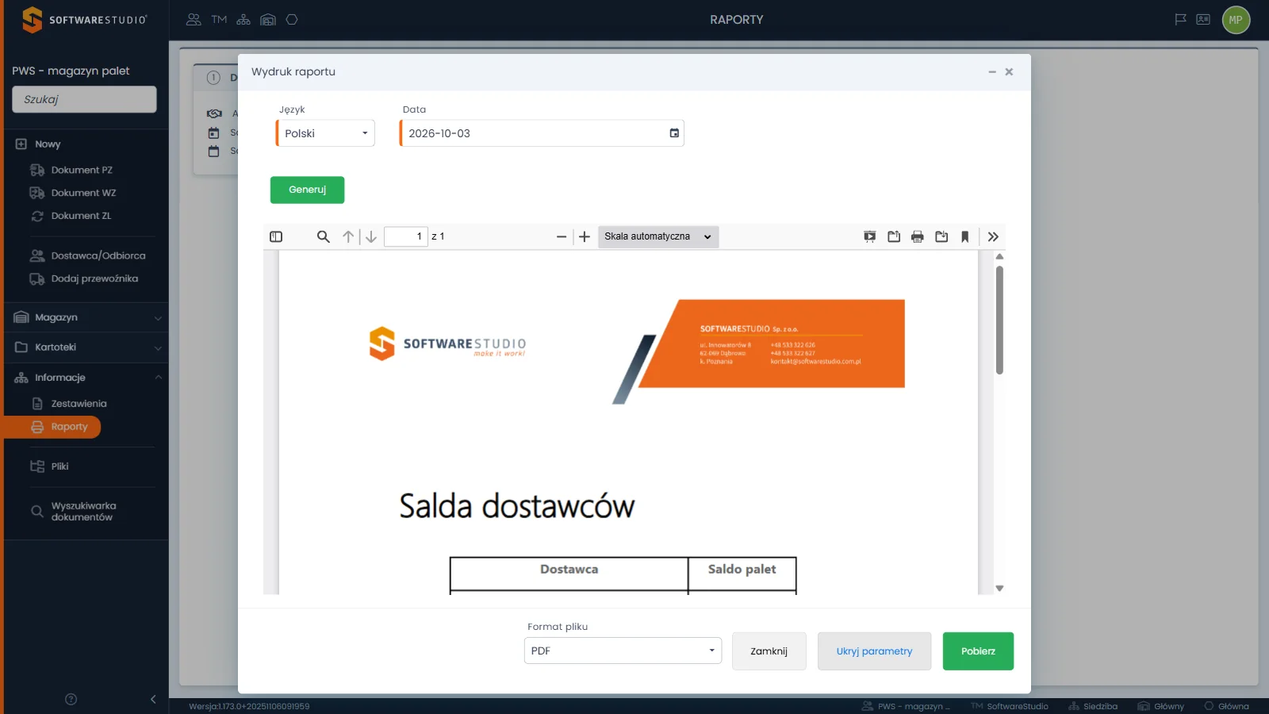Open the Format pliku PDF dropdown

point(623,651)
